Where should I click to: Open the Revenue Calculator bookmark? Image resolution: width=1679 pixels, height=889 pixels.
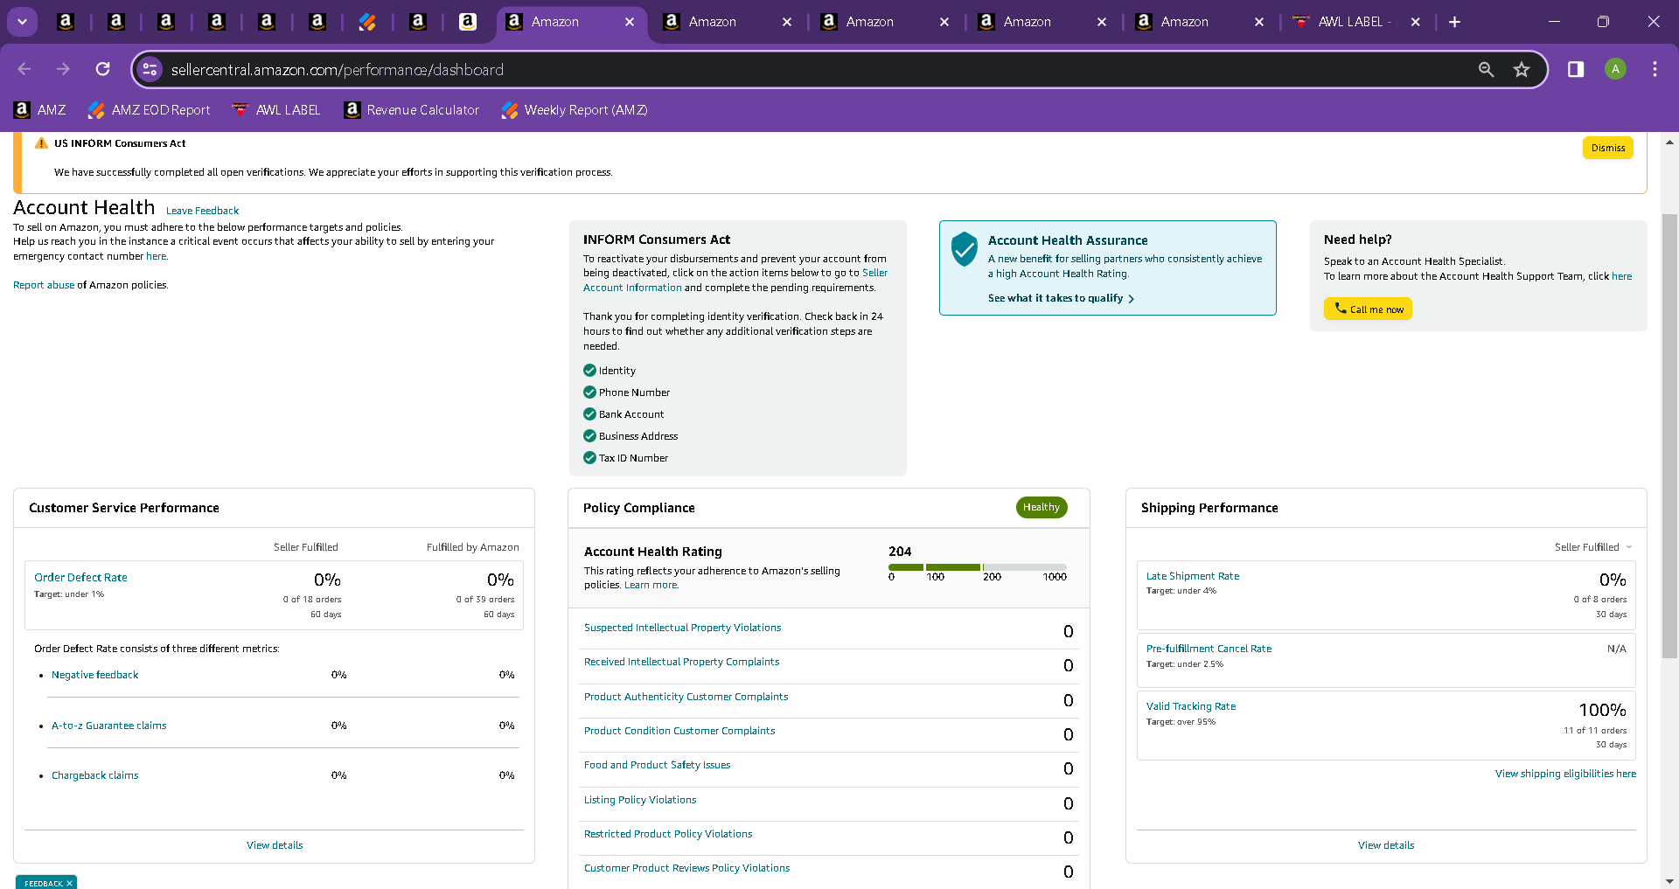coord(412,110)
